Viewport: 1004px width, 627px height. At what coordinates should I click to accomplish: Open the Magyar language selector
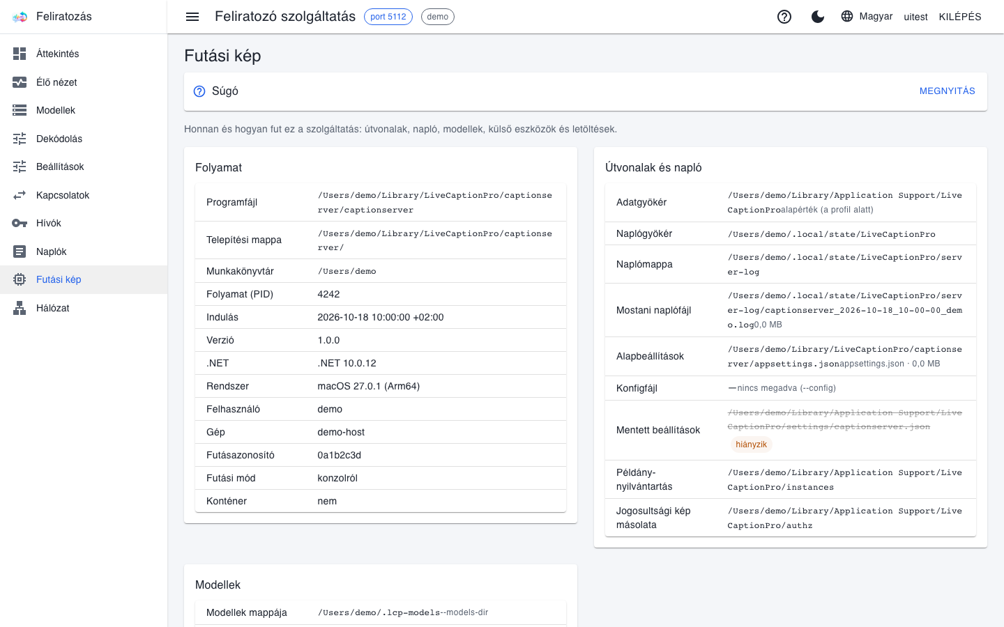(867, 17)
